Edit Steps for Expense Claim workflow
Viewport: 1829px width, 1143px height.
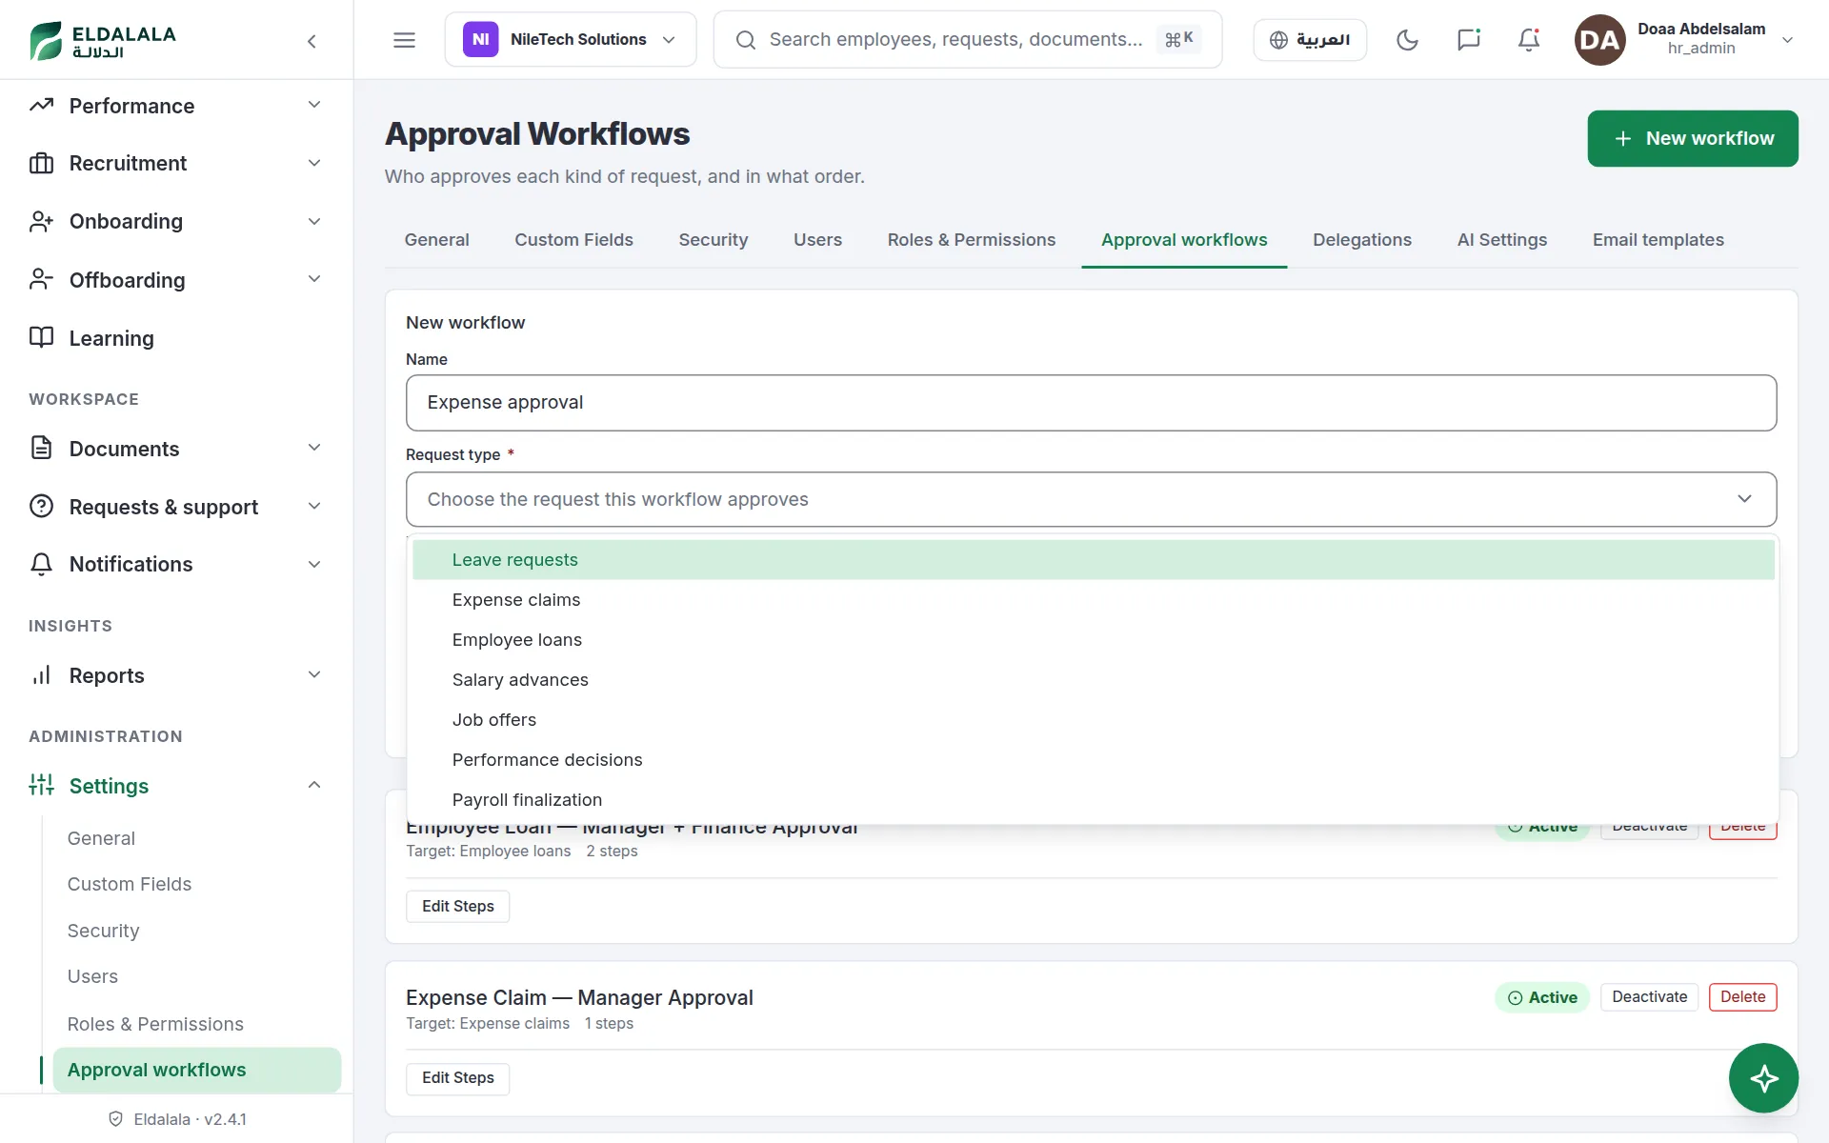click(458, 1078)
